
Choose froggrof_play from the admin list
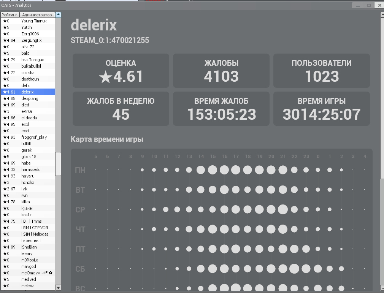coord(34,137)
